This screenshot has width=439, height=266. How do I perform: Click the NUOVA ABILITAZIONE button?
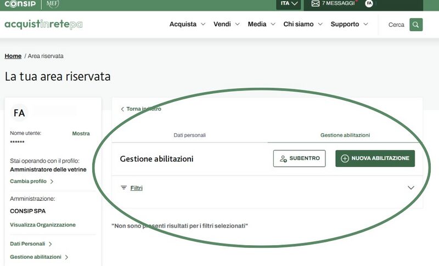(x=375, y=159)
